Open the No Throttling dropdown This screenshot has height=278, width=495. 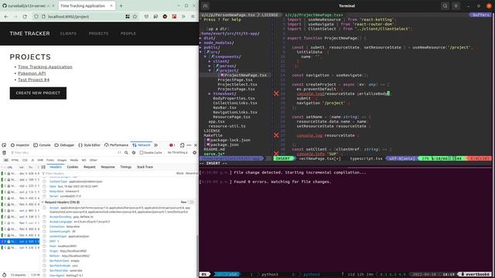click(x=177, y=153)
